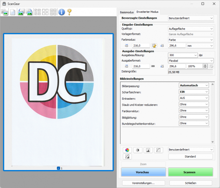Switch to the Basismodus tab
The width and height of the screenshot is (220, 188).
(x=127, y=12)
